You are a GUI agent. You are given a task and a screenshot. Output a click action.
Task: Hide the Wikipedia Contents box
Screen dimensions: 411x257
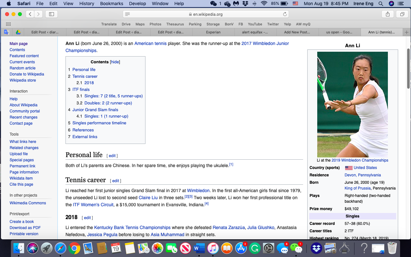pyautogui.click(x=115, y=62)
